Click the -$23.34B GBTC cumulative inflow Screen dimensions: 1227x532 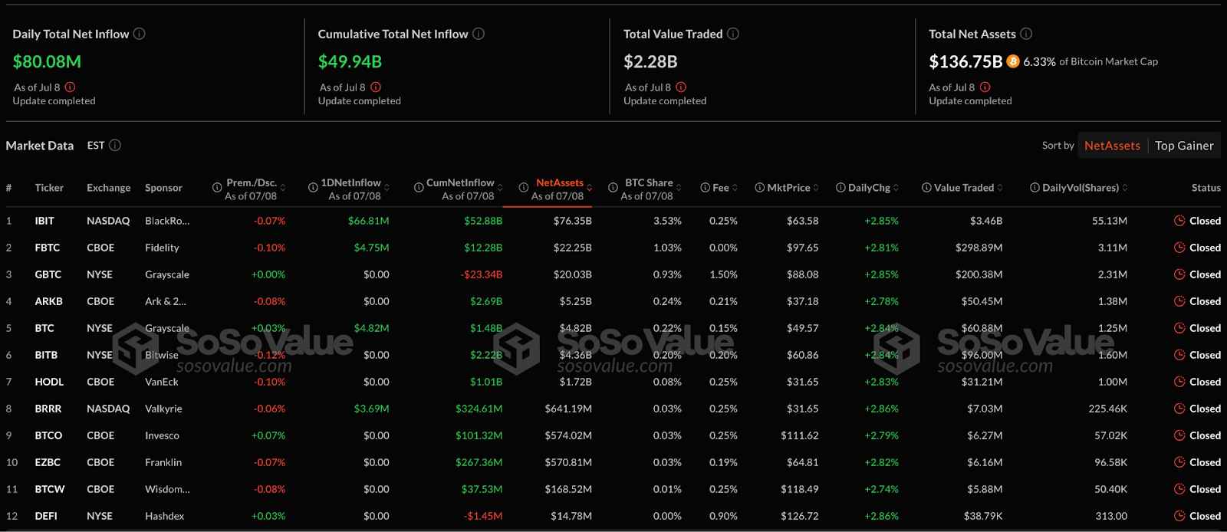pos(482,274)
